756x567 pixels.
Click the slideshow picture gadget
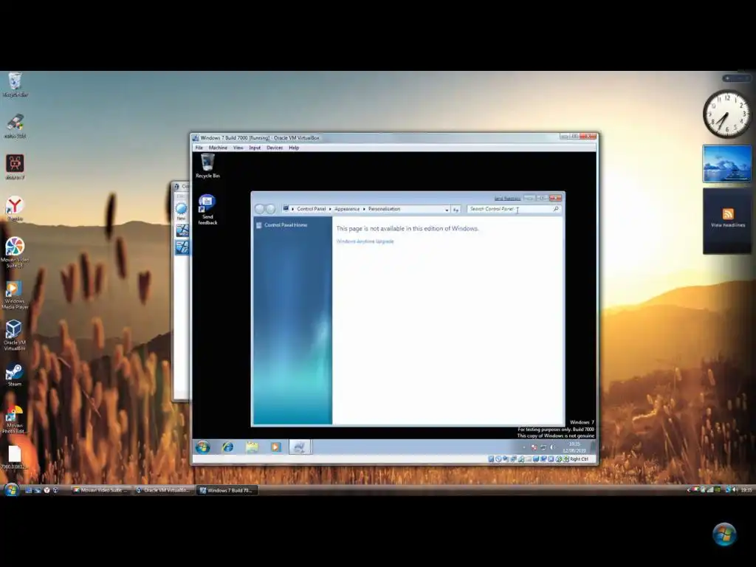pyautogui.click(x=726, y=164)
